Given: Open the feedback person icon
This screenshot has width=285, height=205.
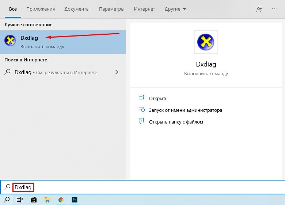Looking at the screenshot, I should tap(259, 9).
